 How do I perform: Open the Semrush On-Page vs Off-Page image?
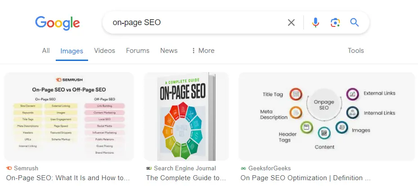click(x=69, y=116)
